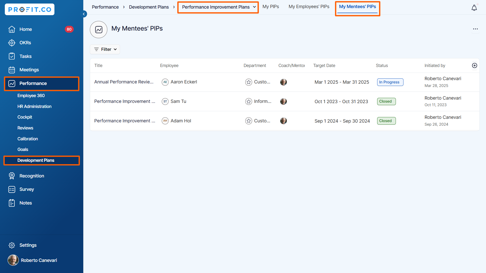Click the Tasks clipboard icon

(x=12, y=56)
